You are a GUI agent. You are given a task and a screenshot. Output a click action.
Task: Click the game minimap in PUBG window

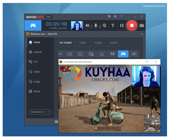152,123
